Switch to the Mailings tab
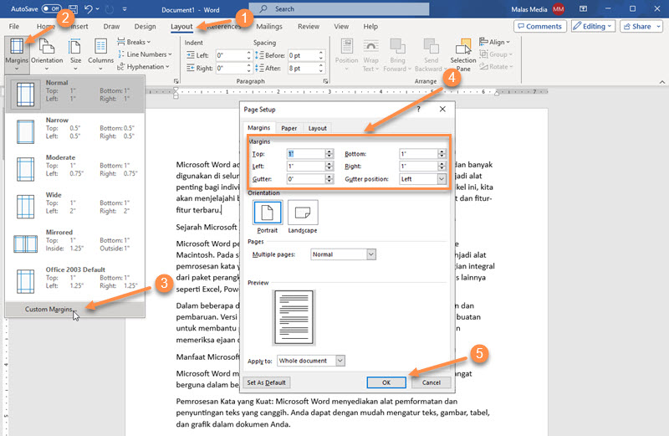This screenshot has width=669, height=436. [x=269, y=26]
